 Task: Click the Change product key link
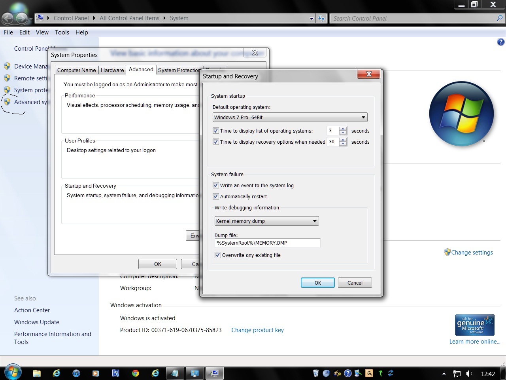tap(258, 330)
